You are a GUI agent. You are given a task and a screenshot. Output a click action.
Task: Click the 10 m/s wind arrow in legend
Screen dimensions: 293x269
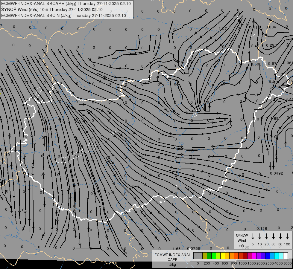pyautogui.click(x=260, y=236)
